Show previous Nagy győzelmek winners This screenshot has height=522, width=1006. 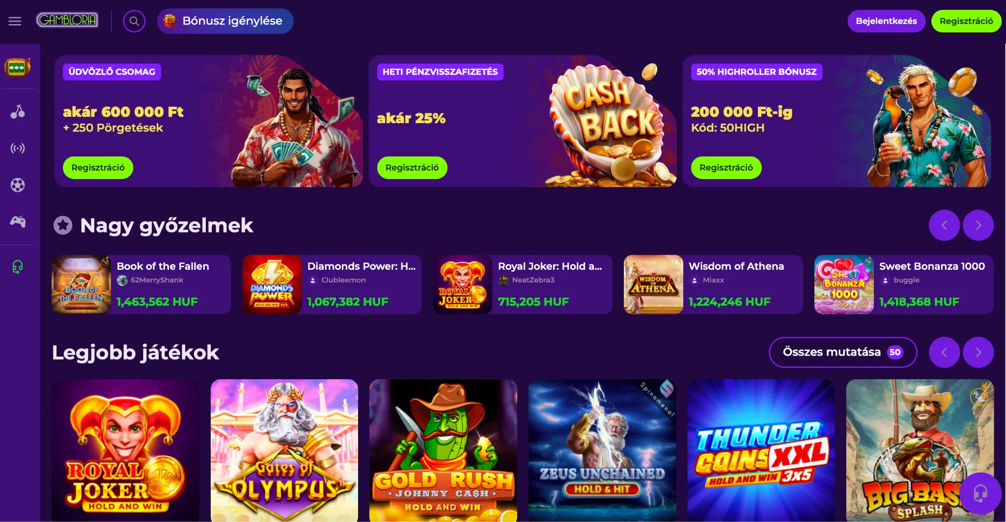tap(944, 225)
